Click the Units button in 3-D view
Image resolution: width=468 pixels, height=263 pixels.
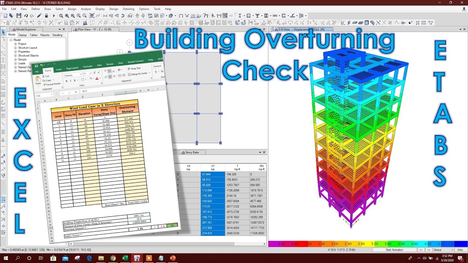click(x=461, y=250)
